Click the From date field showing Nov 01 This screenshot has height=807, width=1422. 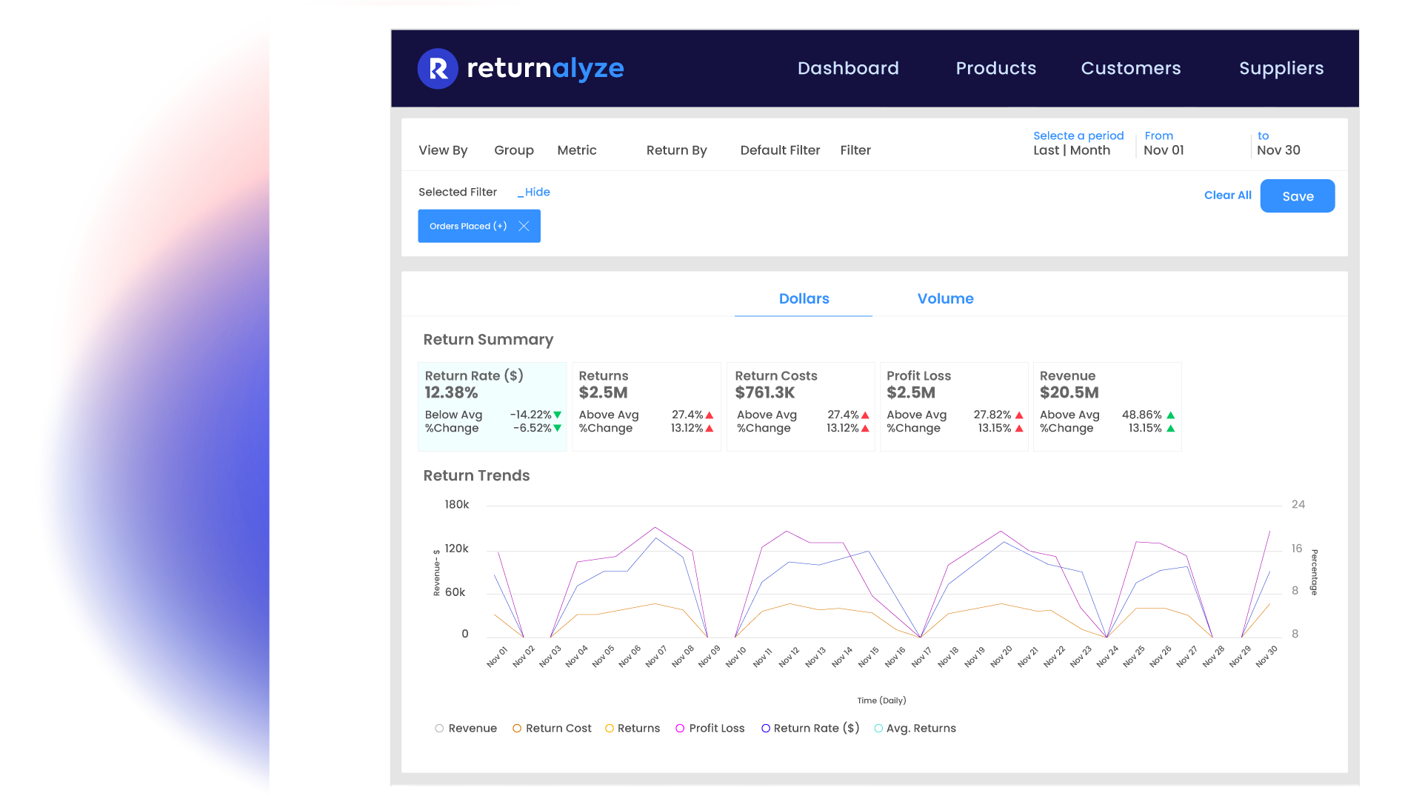[x=1163, y=150]
